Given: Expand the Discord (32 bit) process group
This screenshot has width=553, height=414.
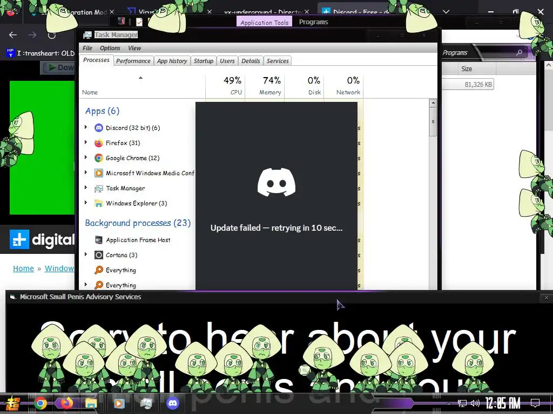Looking at the screenshot, I should (86, 127).
